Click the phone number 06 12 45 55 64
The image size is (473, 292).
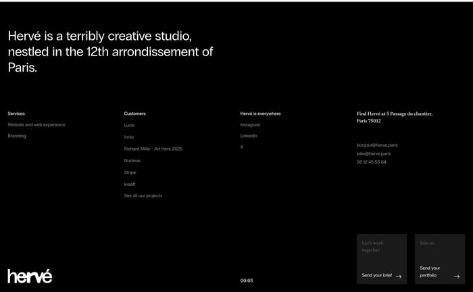point(372,162)
